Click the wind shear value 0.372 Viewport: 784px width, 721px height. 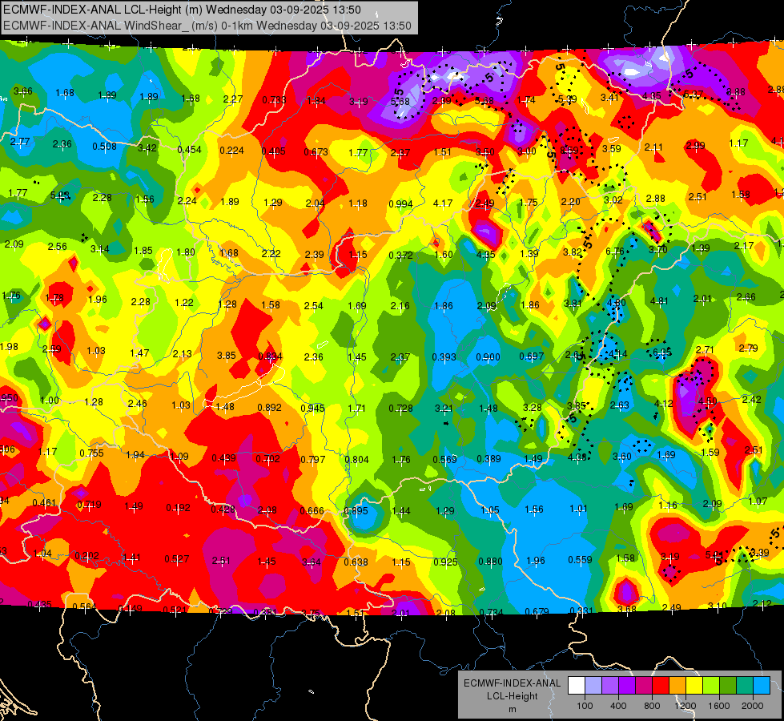[400, 256]
